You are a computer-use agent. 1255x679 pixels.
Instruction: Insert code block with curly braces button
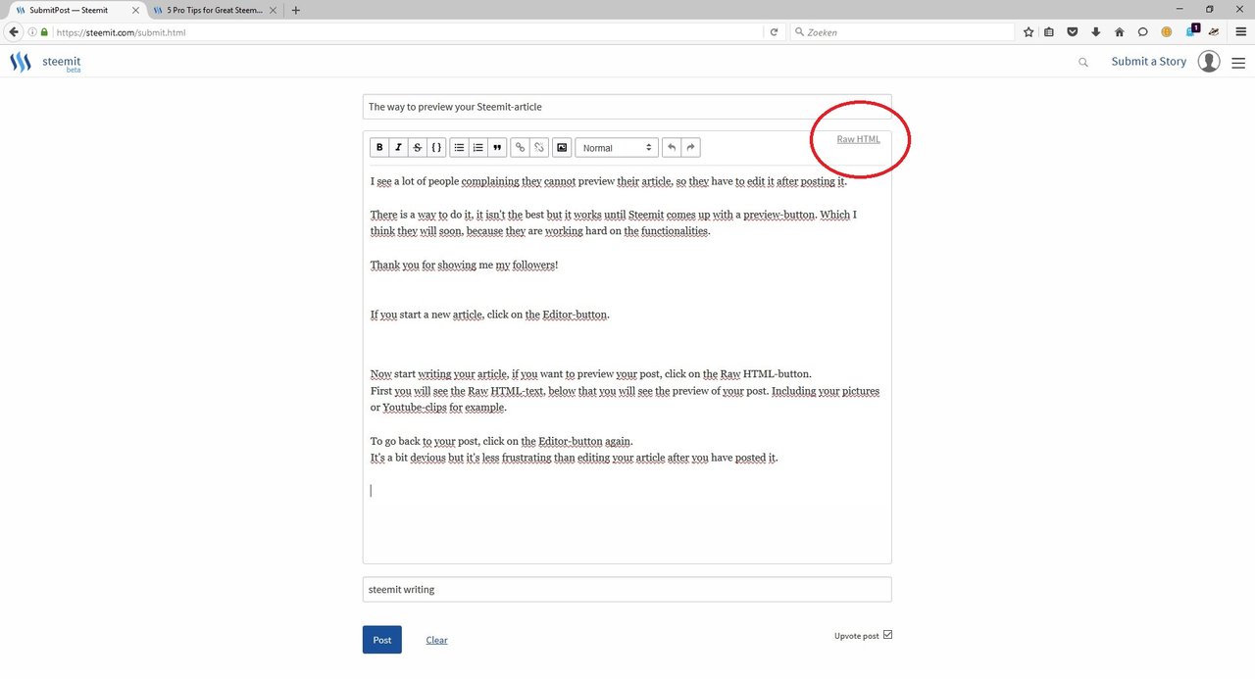[x=437, y=148]
